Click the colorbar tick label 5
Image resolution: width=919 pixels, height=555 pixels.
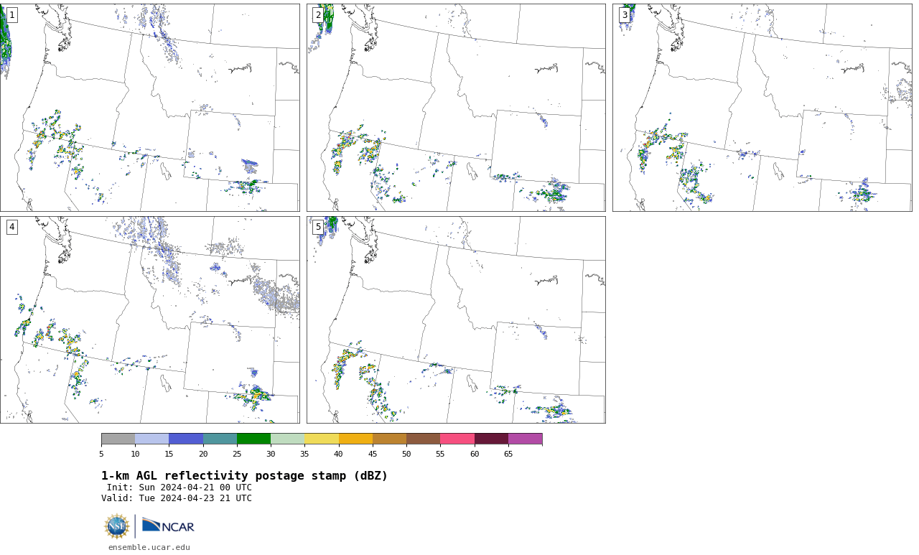pyautogui.click(x=101, y=454)
